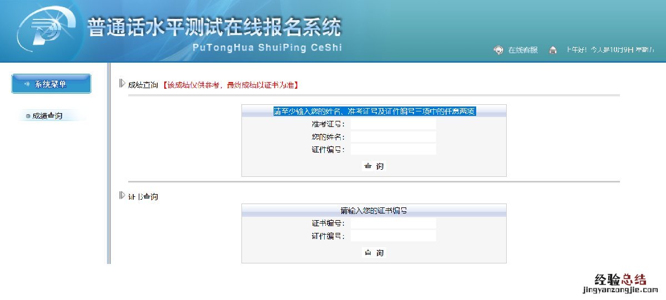Click the 在线客服 headset icon
Screen dimensions: 666x300
(x=498, y=50)
